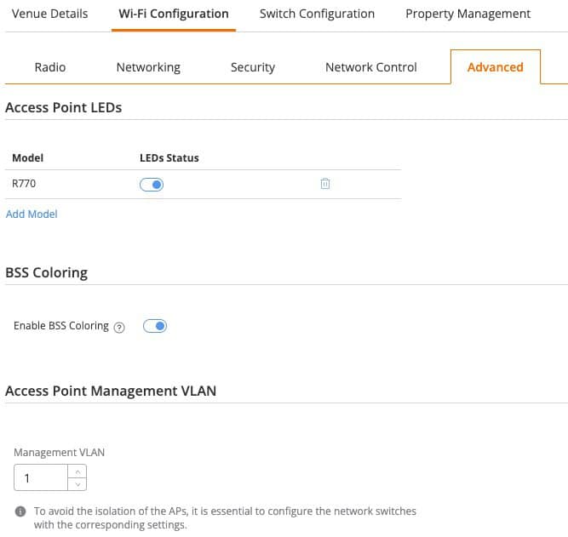Click the info icon beside the AP isolation note
The height and width of the screenshot is (537, 568).
point(20,511)
